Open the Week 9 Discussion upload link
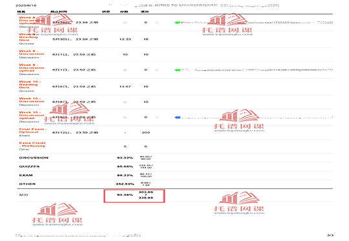This screenshot has height=241, width=349. (32, 68)
